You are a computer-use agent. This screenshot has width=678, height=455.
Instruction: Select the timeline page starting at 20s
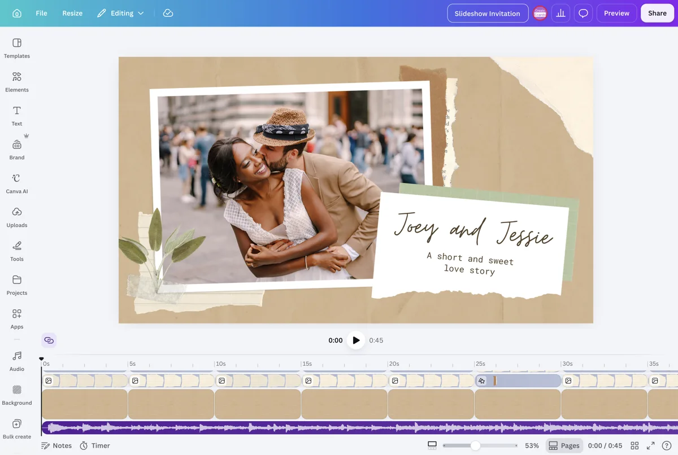[x=431, y=404]
